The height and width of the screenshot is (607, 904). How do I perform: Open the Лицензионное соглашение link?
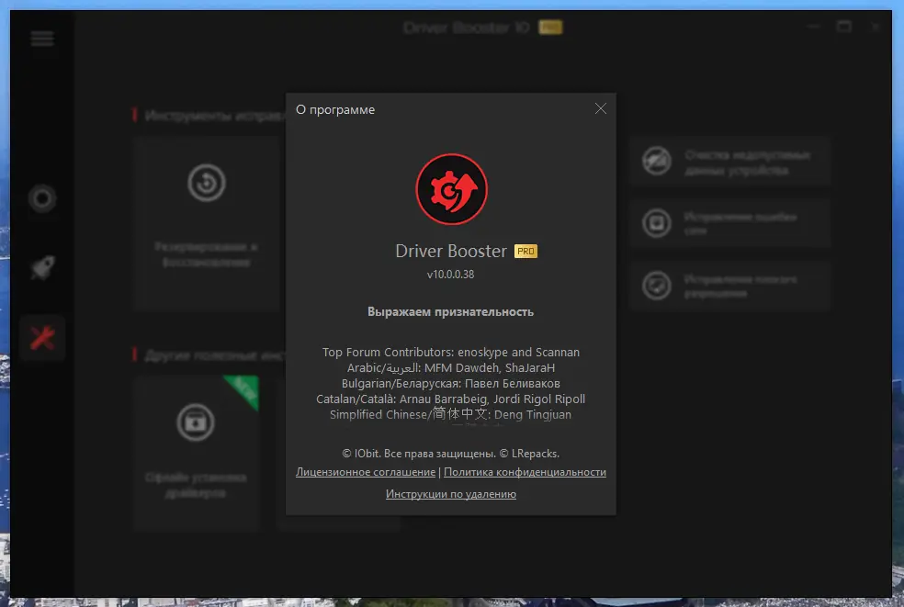(x=366, y=472)
